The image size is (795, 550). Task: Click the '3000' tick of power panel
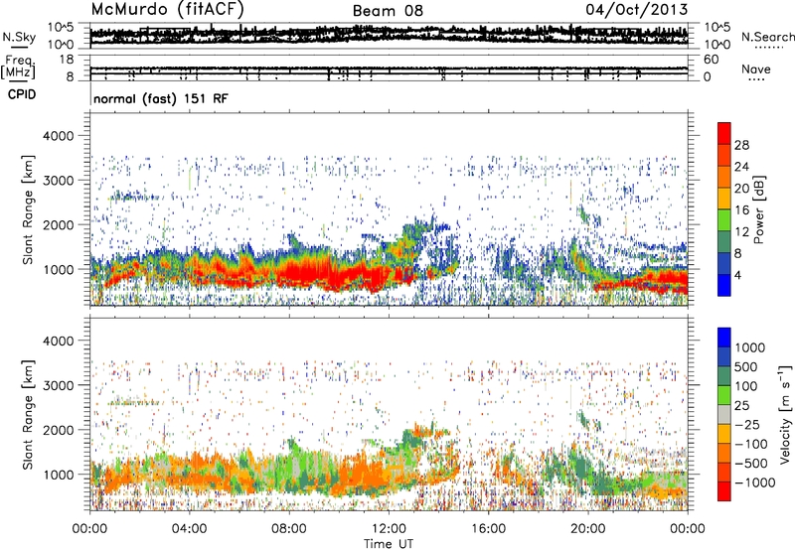pos(58,181)
